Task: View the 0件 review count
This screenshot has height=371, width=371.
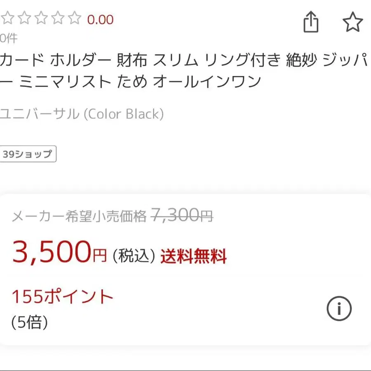Action: click(x=8, y=39)
